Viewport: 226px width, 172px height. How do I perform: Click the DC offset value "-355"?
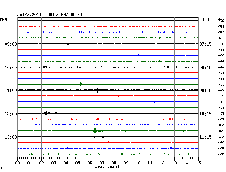221,154
